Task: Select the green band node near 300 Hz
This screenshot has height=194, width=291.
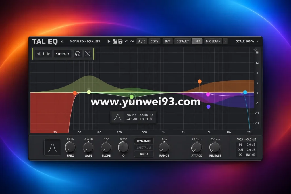Action: coord(132,97)
